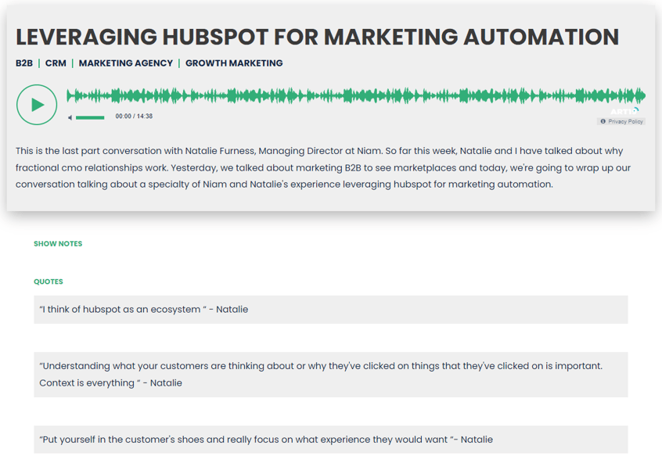Open the CRM tag

[56, 63]
